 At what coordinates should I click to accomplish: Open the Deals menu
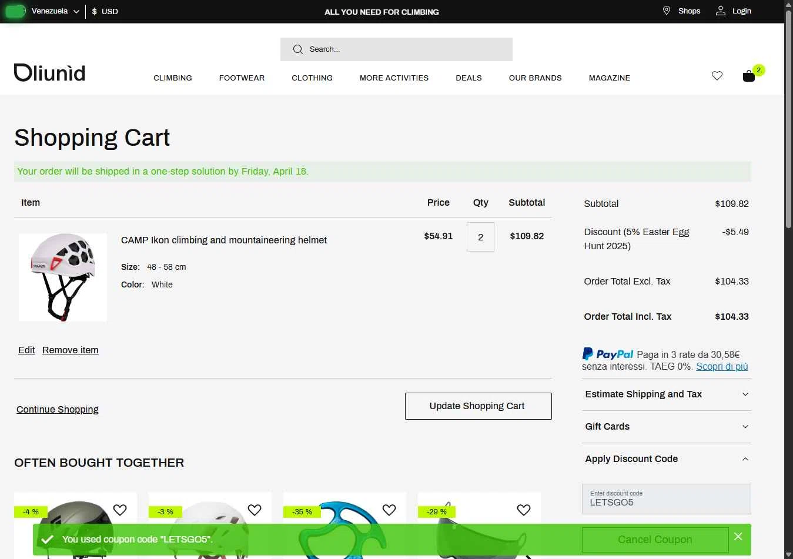[469, 78]
